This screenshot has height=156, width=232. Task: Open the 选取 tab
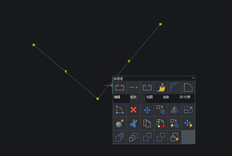point(166,97)
